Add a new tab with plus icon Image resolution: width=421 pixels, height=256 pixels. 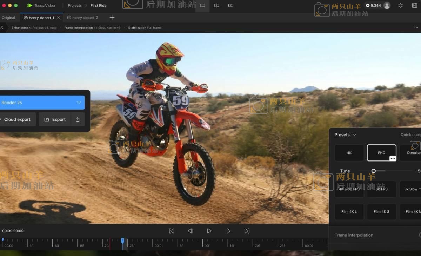[112, 18]
